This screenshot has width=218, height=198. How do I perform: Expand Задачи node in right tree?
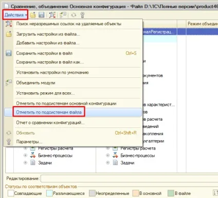(x=107, y=162)
